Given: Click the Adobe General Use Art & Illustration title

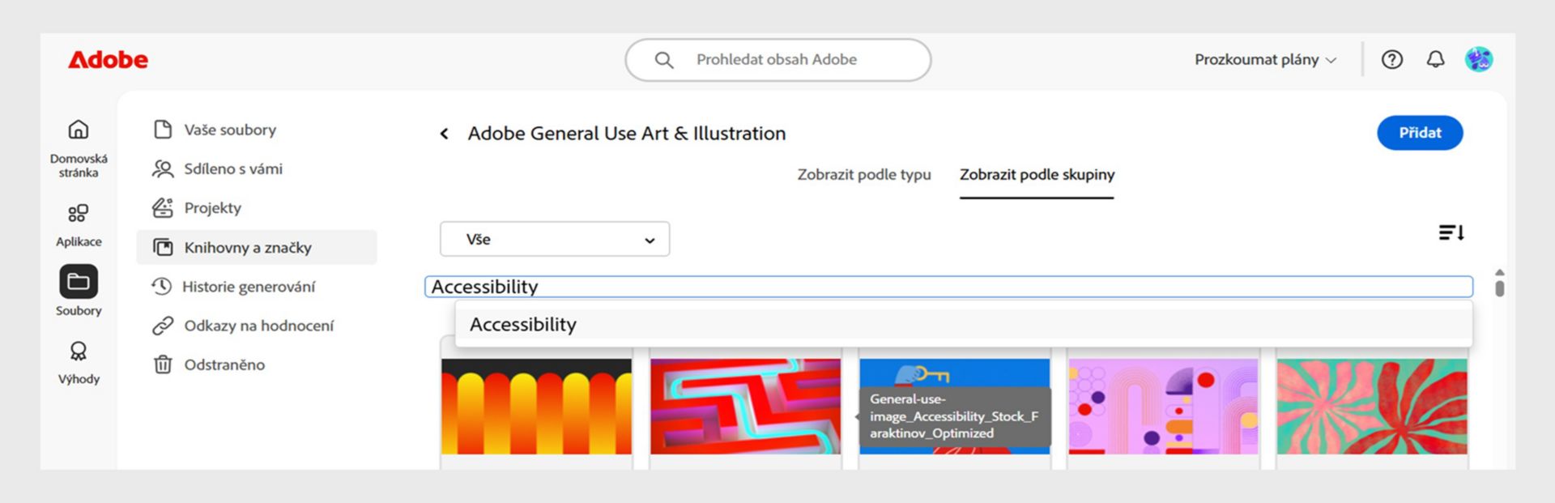Looking at the screenshot, I should click(627, 134).
